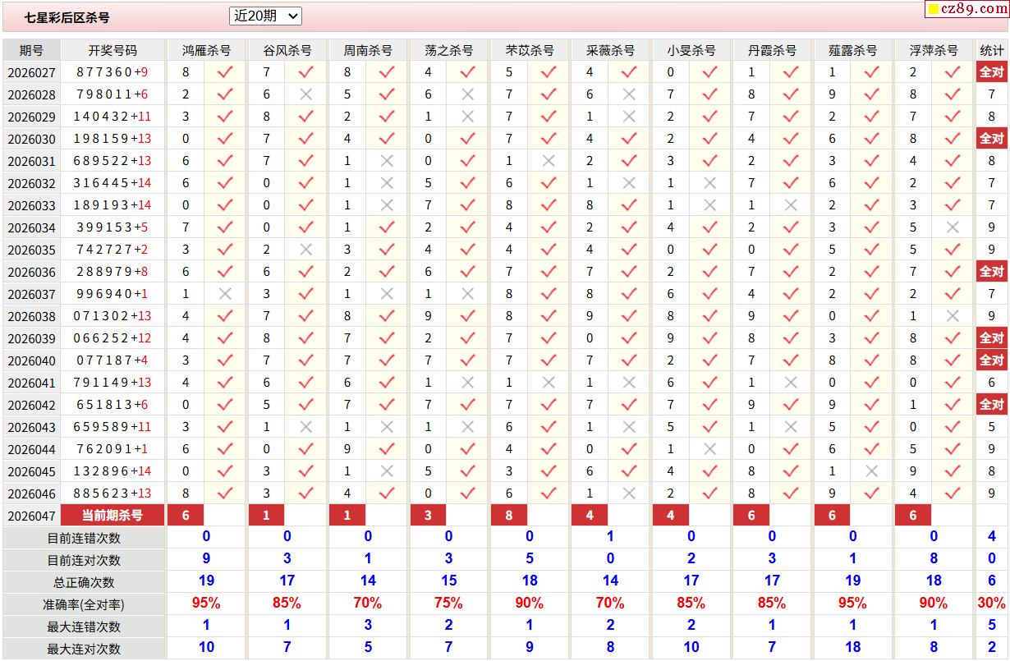Click the 30% all-correct rate value

click(x=992, y=604)
